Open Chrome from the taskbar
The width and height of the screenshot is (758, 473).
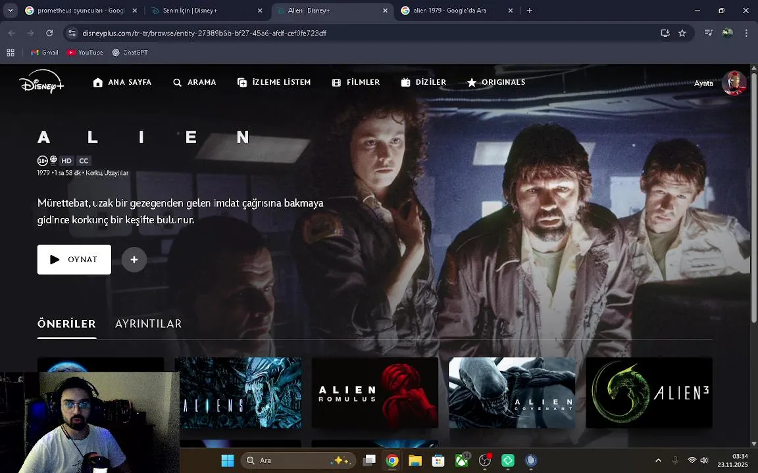point(392,461)
